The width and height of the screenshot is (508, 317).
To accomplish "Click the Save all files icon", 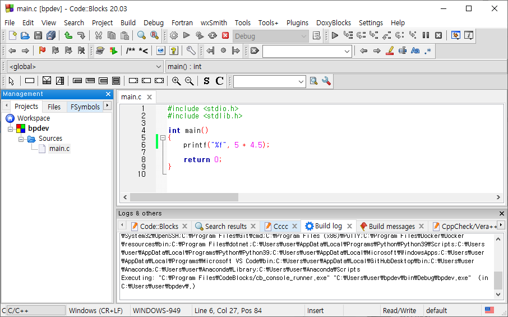I will coord(51,35).
